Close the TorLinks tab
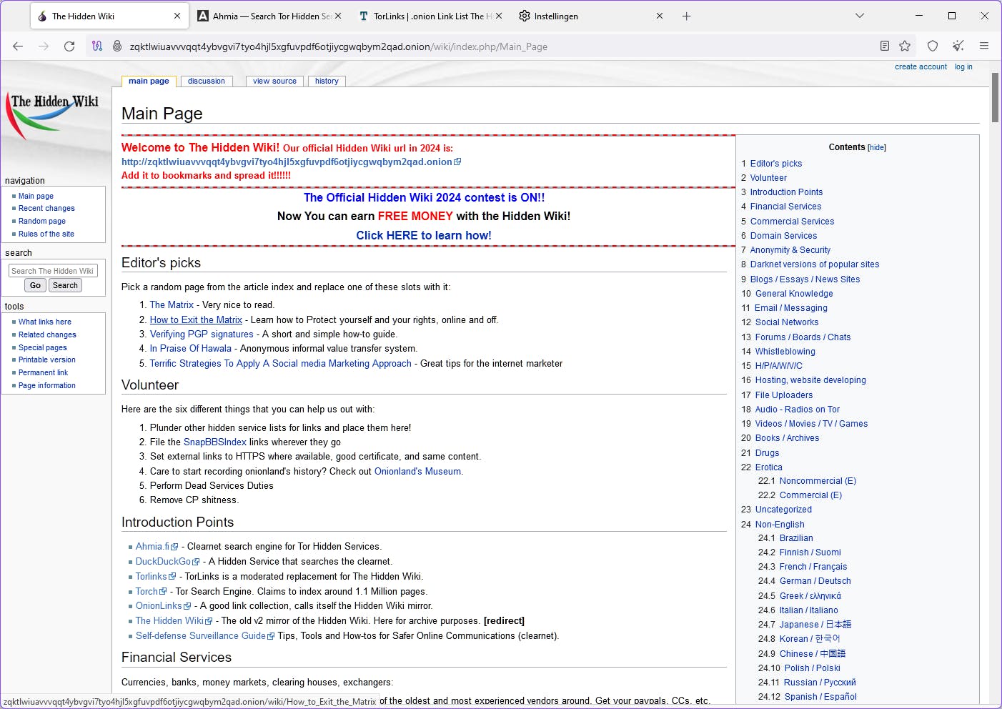1002x709 pixels. [x=499, y=16]
